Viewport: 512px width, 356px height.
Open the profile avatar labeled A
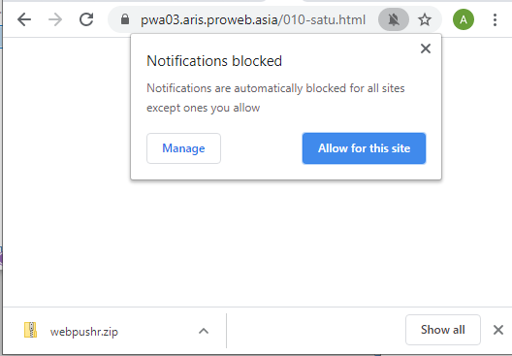pos(464,19)
